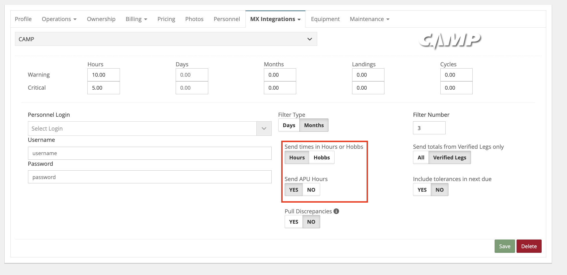Open the Operations tab dropdown

click(x=59, y=19)
